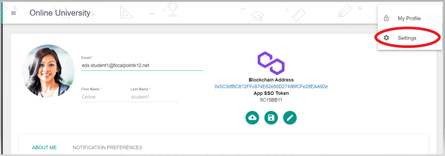Click the cloud upload button
Screen dimensions: 445x156
252,117
